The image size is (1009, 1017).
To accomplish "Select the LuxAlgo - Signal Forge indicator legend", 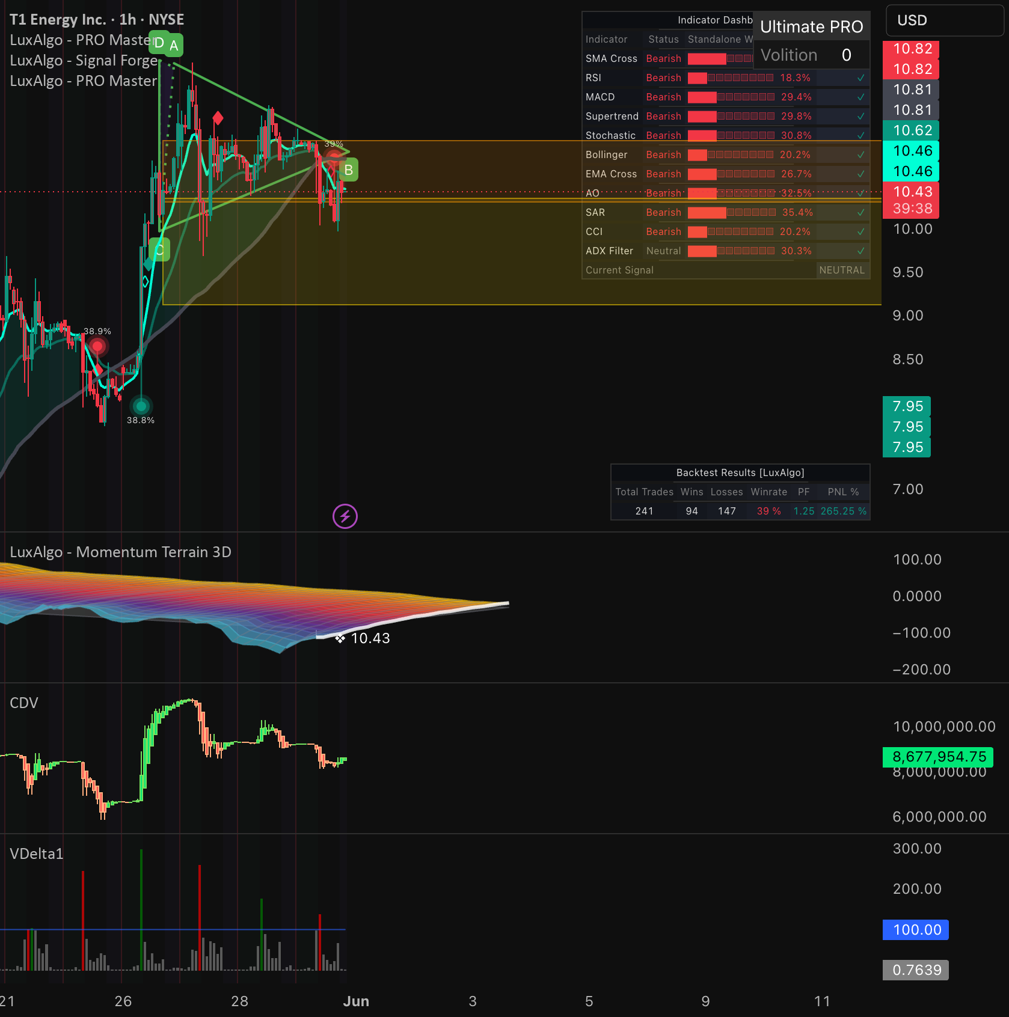I will (x=84, y=60).
